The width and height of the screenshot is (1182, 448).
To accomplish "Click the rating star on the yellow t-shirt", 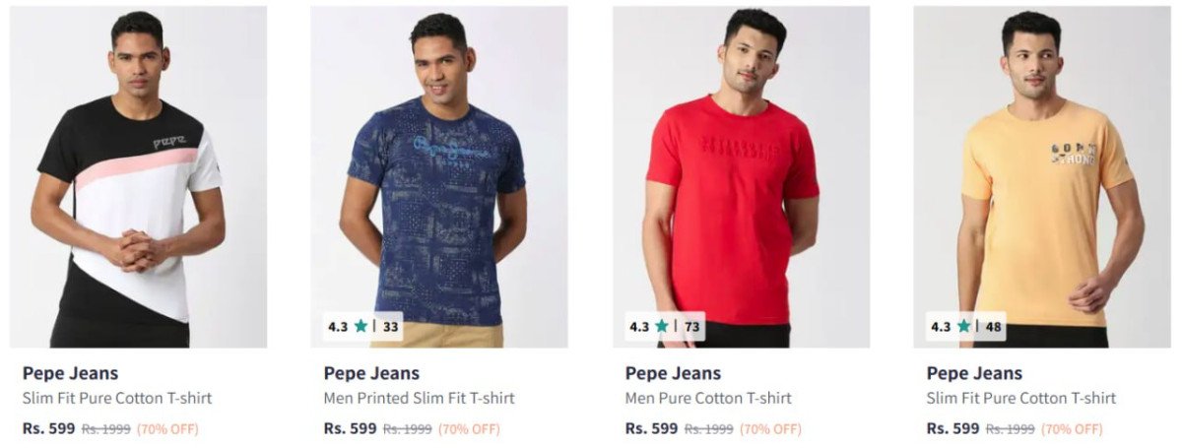I will pyautogui.click(x=963, y=327).
